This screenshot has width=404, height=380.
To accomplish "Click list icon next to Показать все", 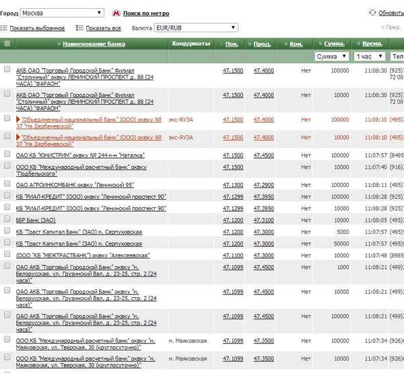I will click(x=79, y=28).
